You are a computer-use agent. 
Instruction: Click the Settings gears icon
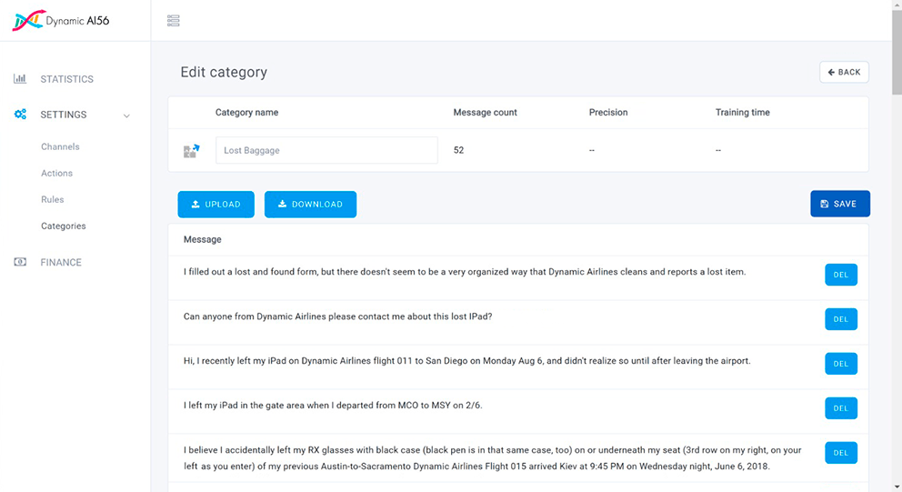pyautogui.click(x=20, y=115)
